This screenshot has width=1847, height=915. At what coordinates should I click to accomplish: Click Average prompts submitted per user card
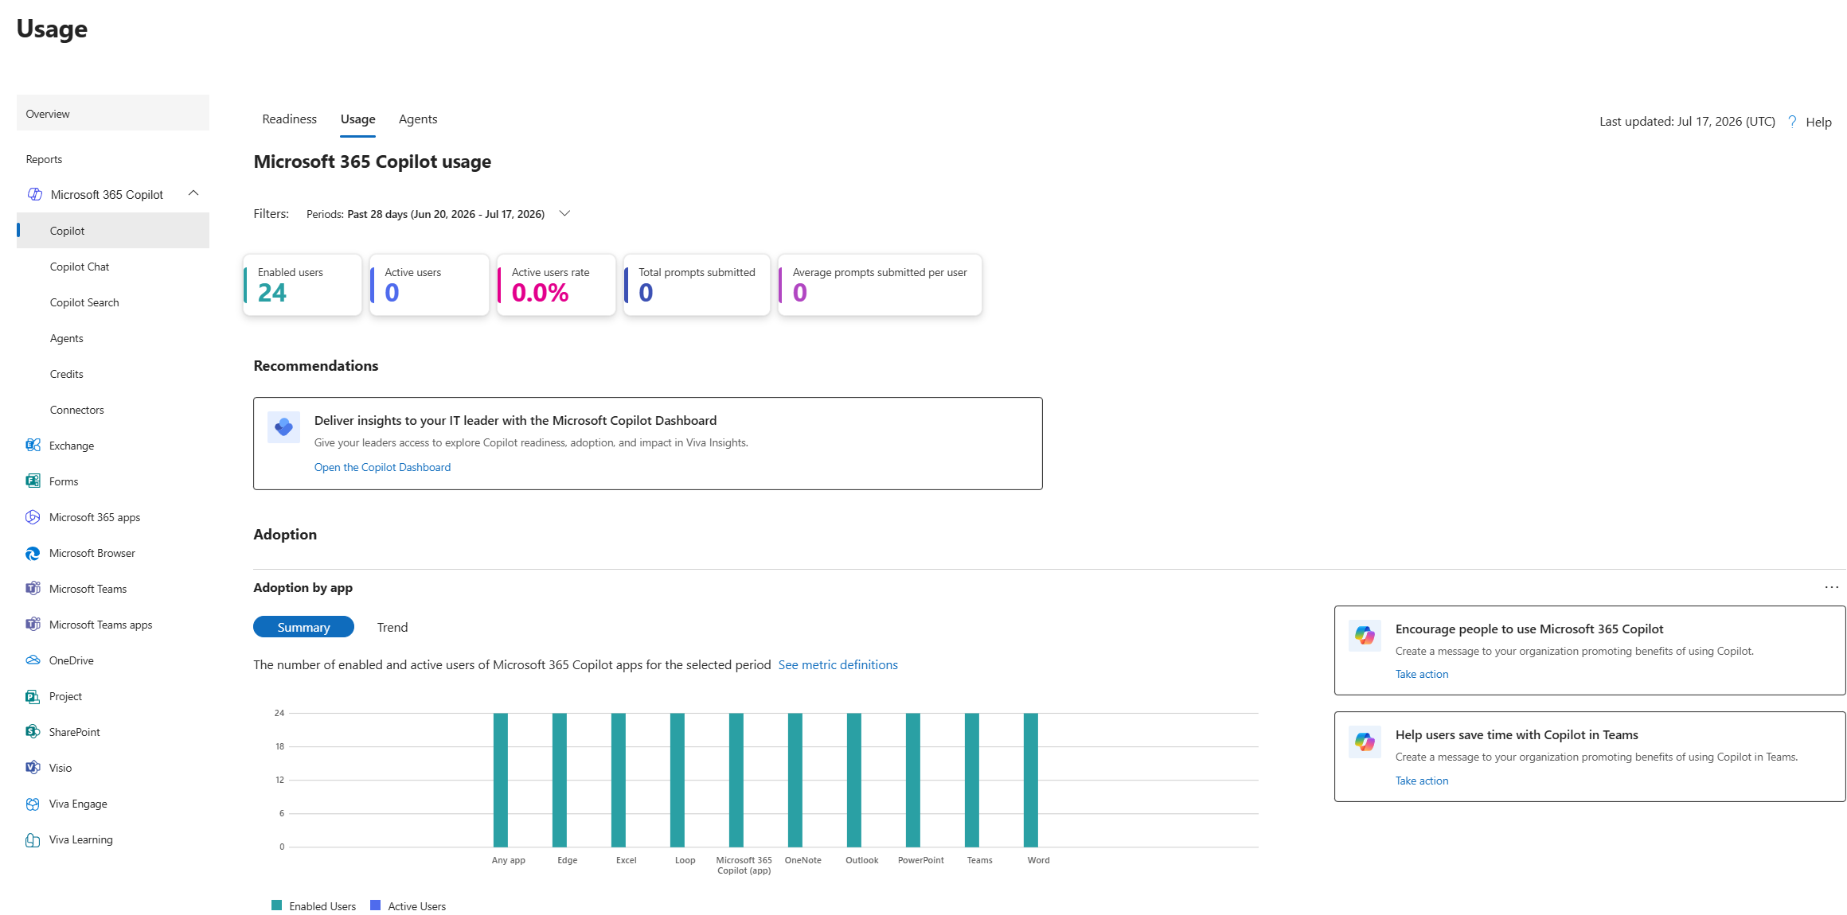880,285
